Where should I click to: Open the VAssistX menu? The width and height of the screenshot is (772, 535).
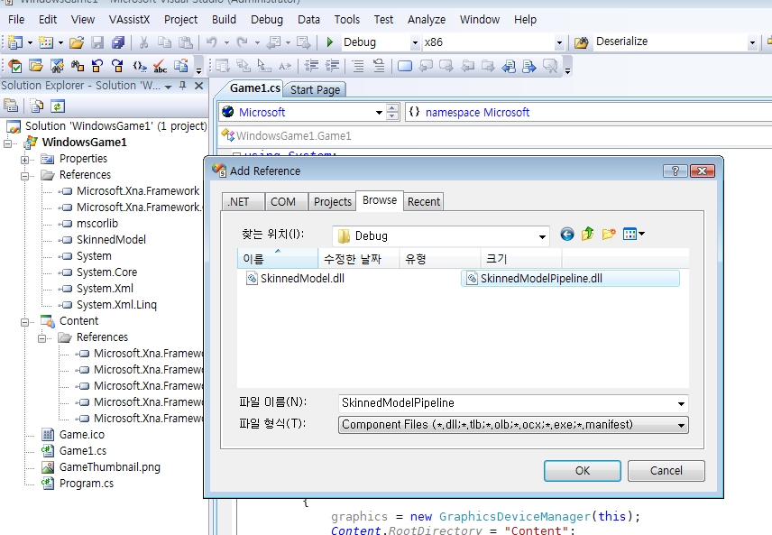130,20
